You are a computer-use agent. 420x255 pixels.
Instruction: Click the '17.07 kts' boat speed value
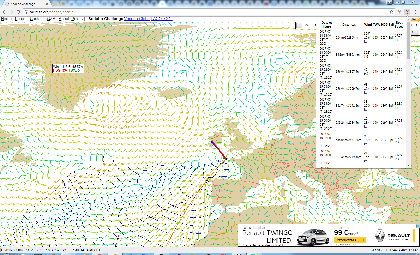point(398,38)
